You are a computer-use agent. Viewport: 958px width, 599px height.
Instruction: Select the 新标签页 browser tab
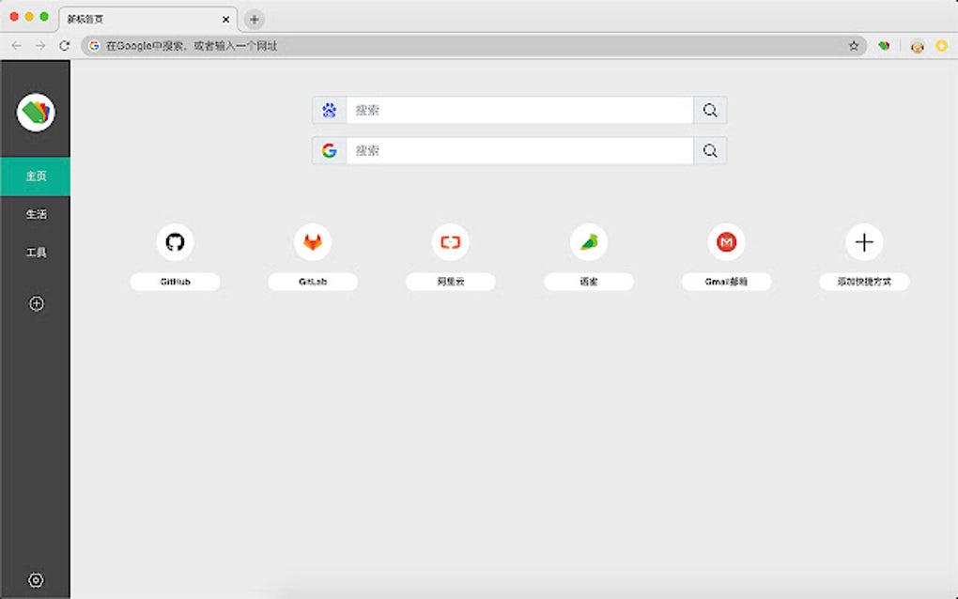click(x=147, y=20)
